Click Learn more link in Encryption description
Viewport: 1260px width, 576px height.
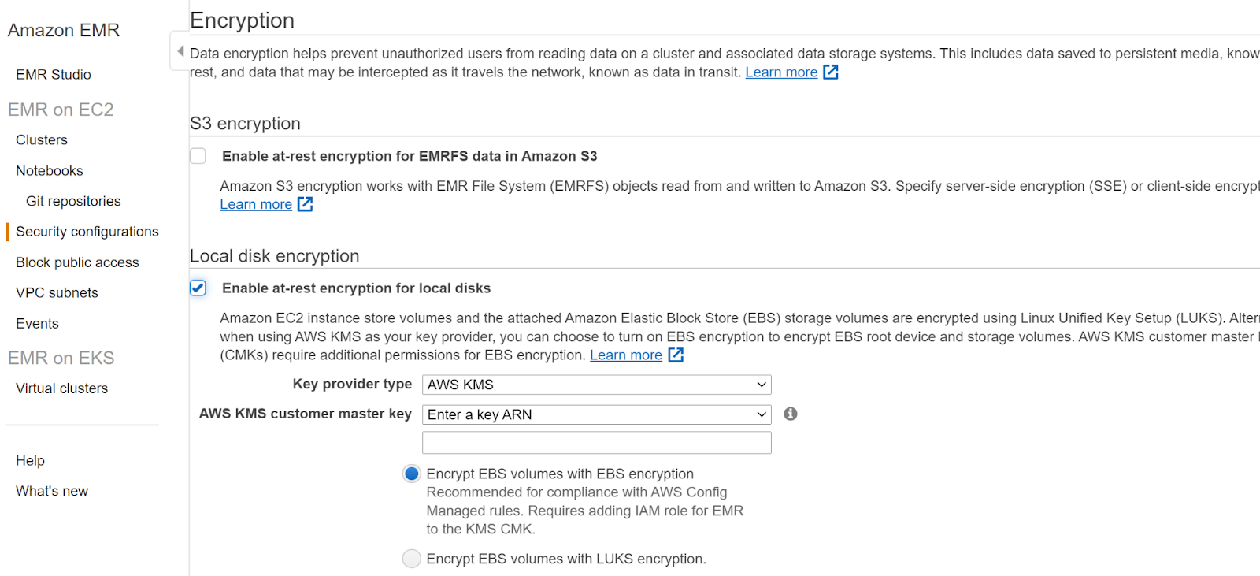(x=781, y=72)
